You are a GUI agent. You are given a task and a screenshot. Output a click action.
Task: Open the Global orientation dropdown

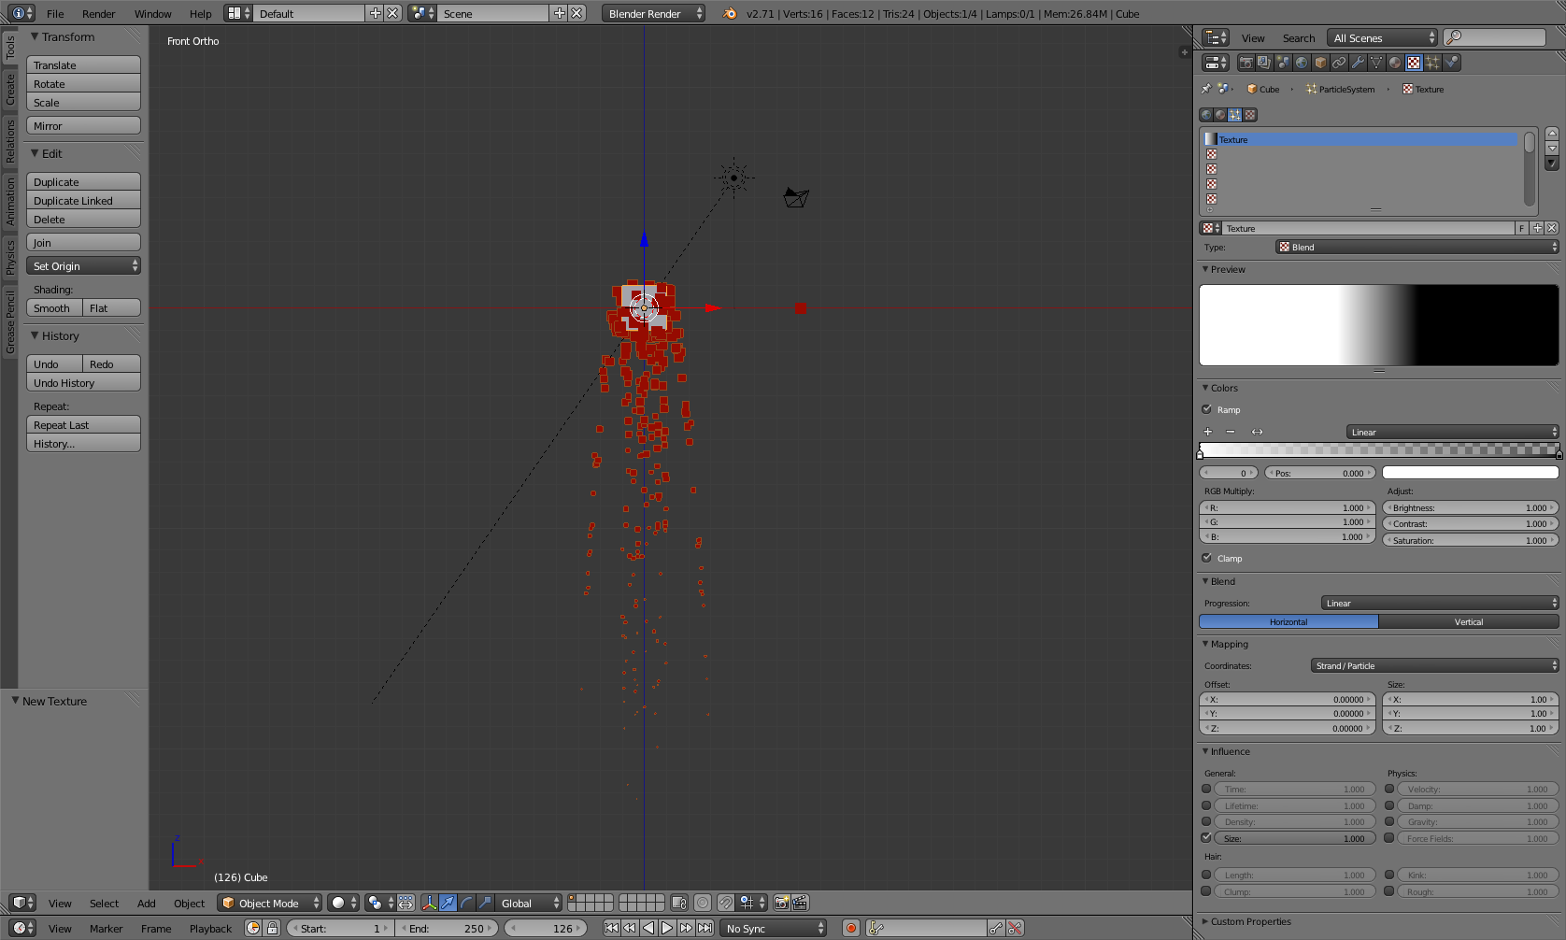tap(529, 903)
